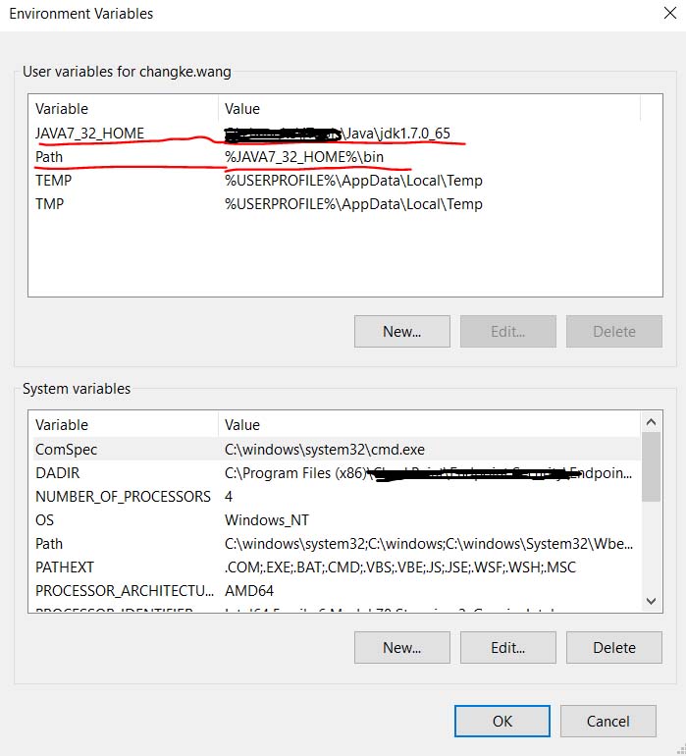This screenshot has width=686, height=756.
Task: Click the system variables scroll up arrow
Action: tap(651, 422)
